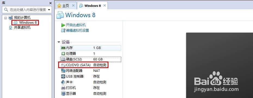This screenshot has height=98, width=253.
Task: Select the display (显示器) device icon
Action: [63, 94]
